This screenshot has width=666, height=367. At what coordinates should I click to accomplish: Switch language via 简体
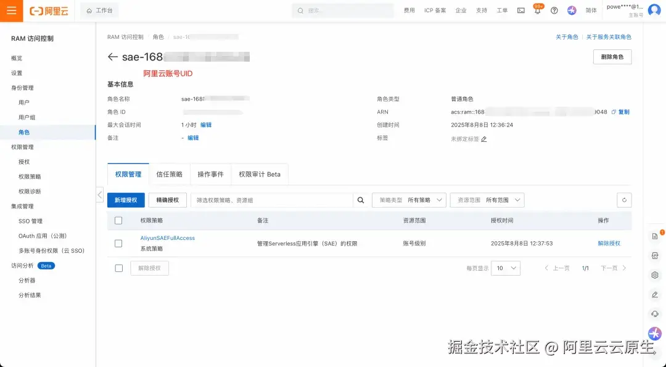(x=591, y=10)
